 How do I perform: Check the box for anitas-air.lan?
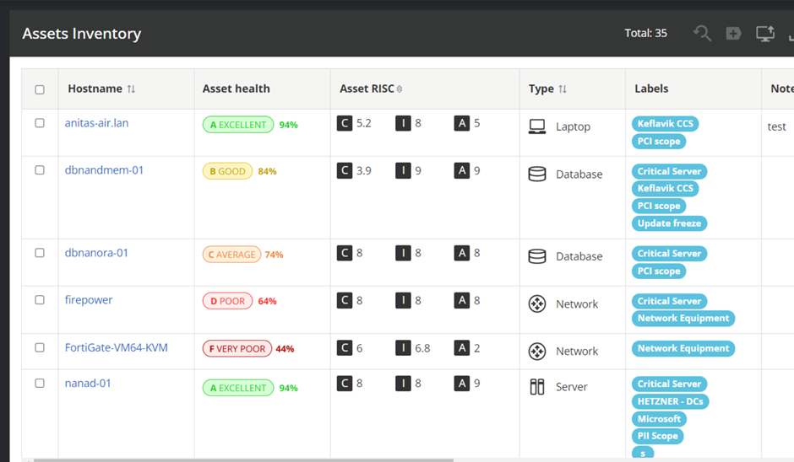(x=40, y=123)
